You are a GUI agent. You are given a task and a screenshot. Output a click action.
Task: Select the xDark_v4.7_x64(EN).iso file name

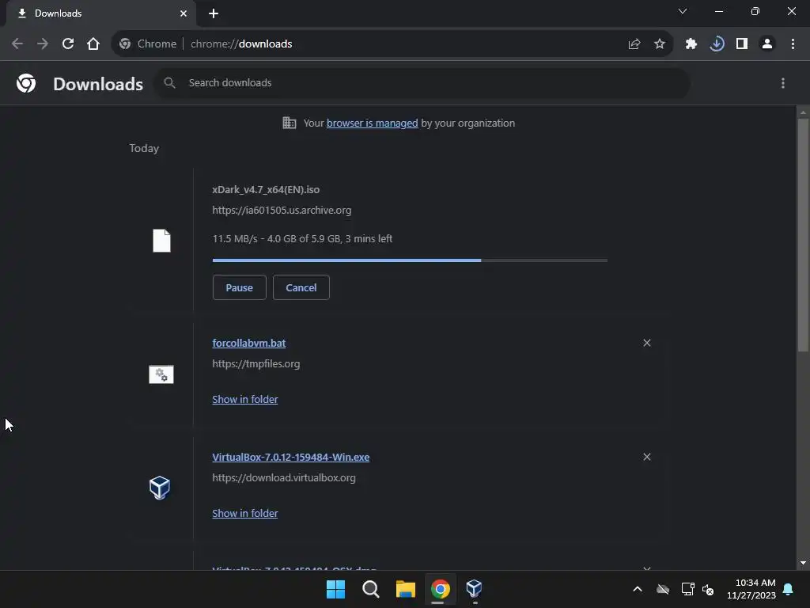(x=266, y=190)
